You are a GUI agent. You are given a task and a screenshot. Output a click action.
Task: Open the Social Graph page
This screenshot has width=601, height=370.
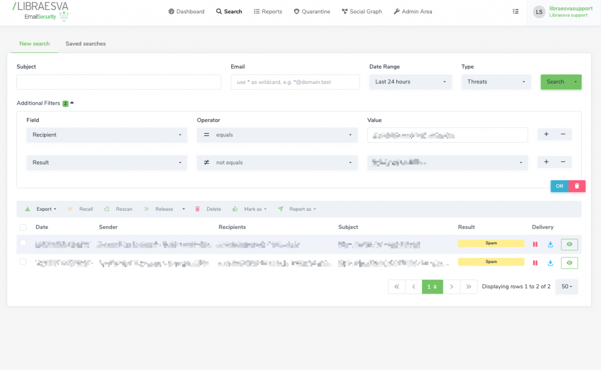(x=362, y=12)
